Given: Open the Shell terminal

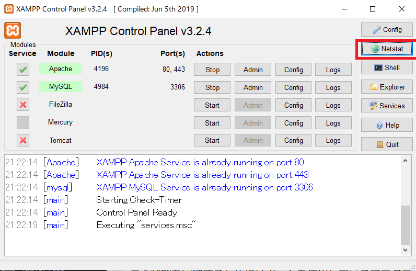Looking at the screenshot, I should coord(387,67).
